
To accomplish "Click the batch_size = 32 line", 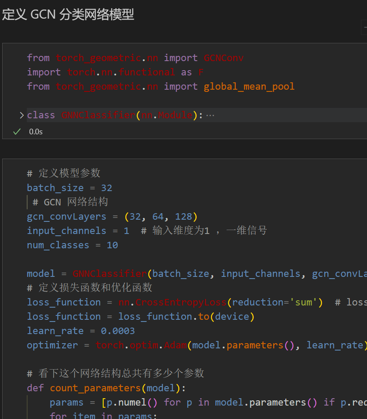I will click(69, 187).
